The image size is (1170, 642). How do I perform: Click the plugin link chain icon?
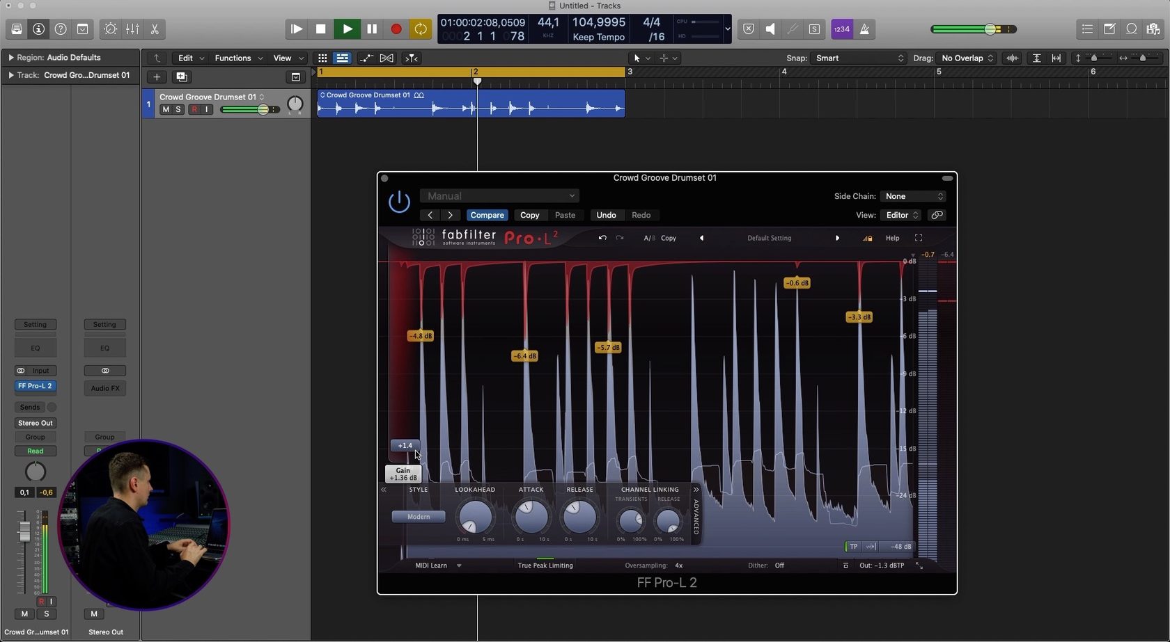[937, 215]
